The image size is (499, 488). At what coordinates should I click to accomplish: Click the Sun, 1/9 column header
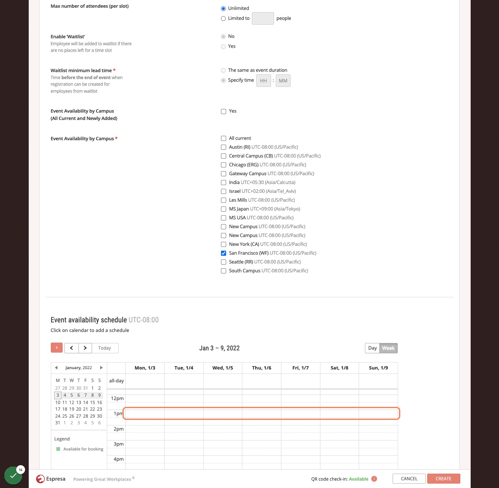[x=378, y=368]
